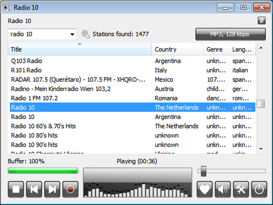Maximize the Radio 10 window
The height and width of the screenshot is (205, 273).
(x=244, y=7)
